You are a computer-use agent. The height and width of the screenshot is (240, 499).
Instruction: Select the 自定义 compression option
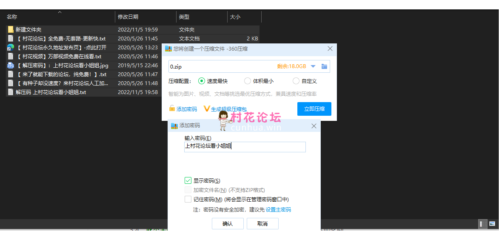pyautogui.click(x=296, y=81)
